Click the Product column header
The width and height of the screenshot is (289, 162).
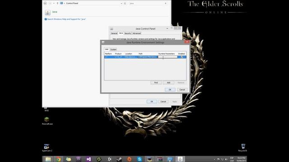(119, 54)
